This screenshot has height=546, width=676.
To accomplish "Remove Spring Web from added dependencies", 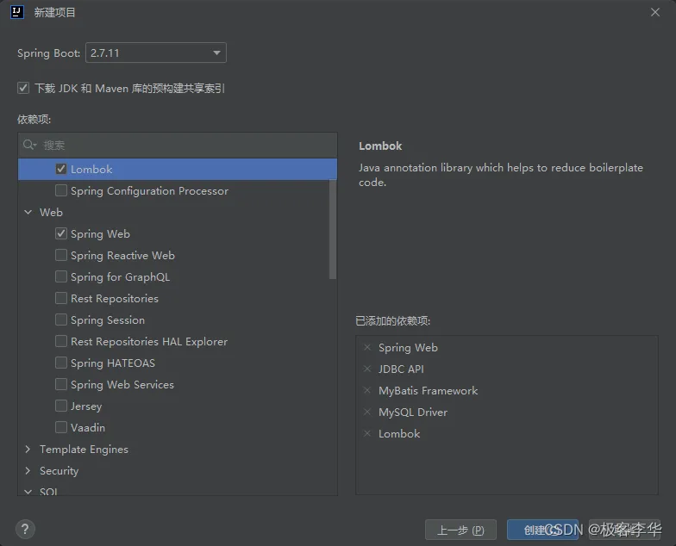I will pyautogui.click(x=367, y=348).
